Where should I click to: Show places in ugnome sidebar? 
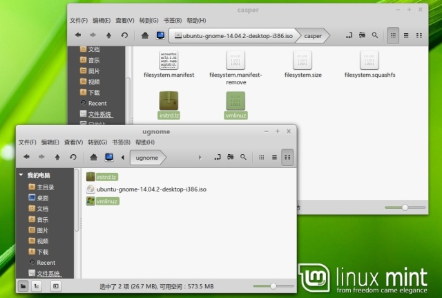coord(23,286)
